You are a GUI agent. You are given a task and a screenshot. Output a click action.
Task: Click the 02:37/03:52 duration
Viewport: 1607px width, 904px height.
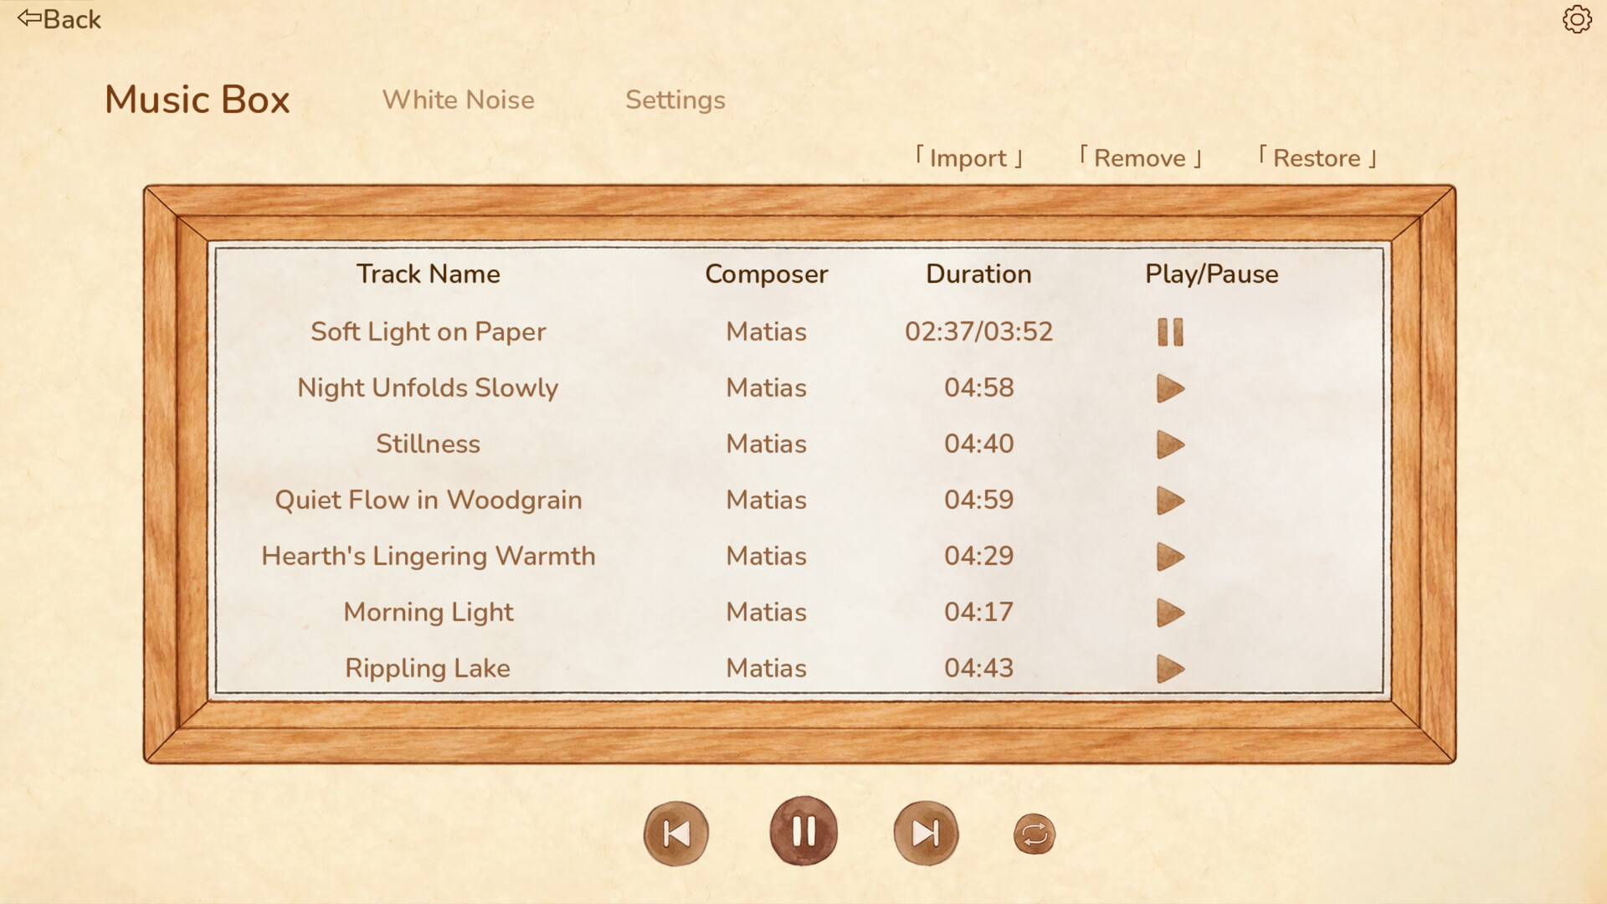[978, 331]
